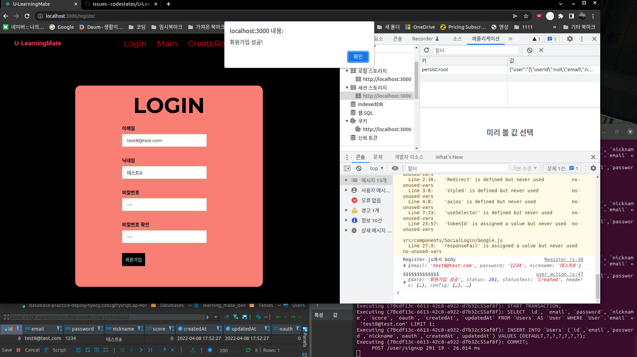Submit the form with the 회원가입 button

(x=133, y=259)
